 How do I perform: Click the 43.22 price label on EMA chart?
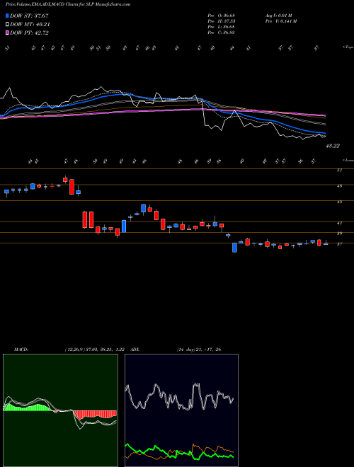(333, 146)
